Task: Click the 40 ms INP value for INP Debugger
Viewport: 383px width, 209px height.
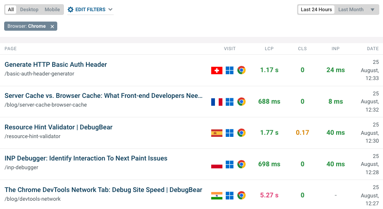Action: coord(336,164)
